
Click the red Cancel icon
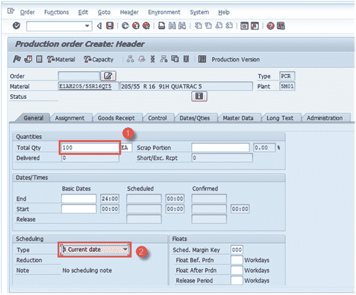[146, 26]
